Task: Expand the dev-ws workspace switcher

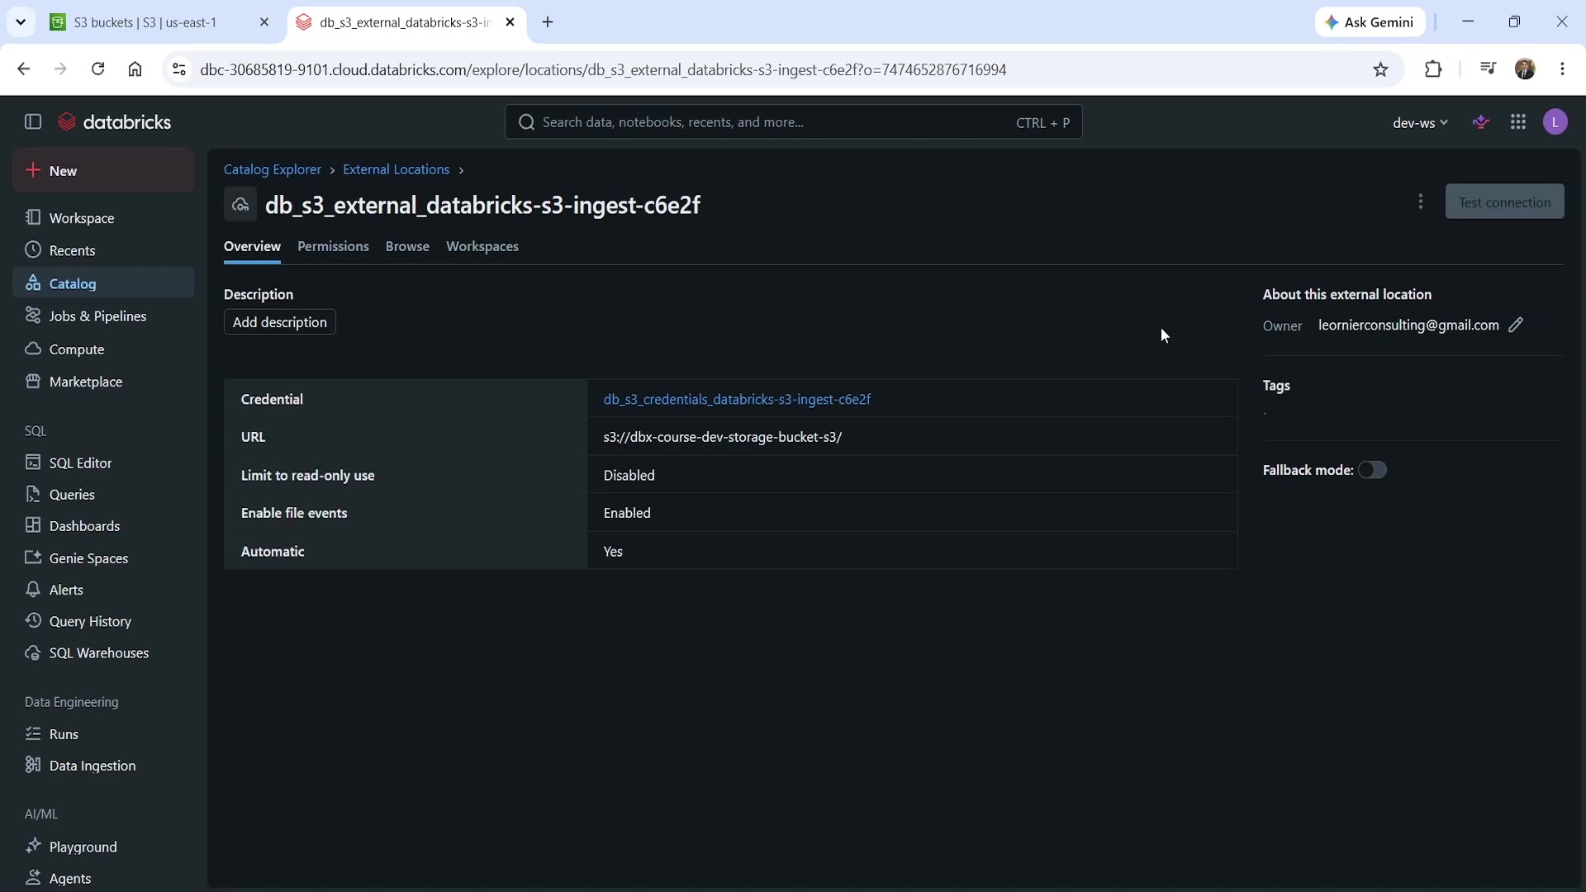Action: (x=1420, y=122)
